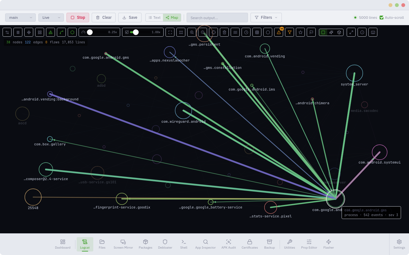The image size is (409, 255).
Task: Toggle the green curved edges icon
Action: 61,32
